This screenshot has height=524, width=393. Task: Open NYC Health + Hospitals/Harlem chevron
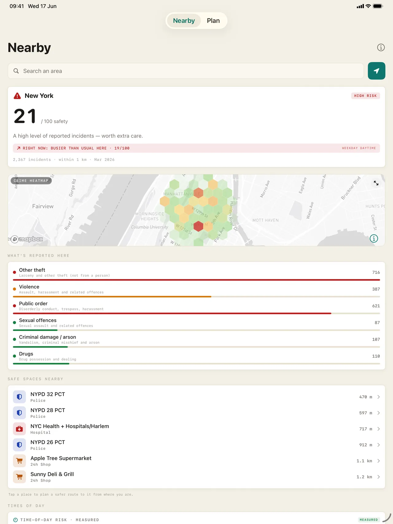click(x=379, y=429)
